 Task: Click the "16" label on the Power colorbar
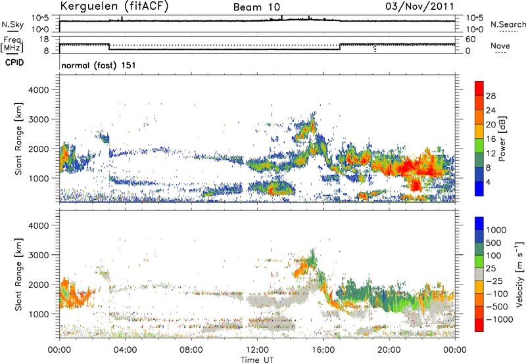pyautogui.click(x=490, y=139)
